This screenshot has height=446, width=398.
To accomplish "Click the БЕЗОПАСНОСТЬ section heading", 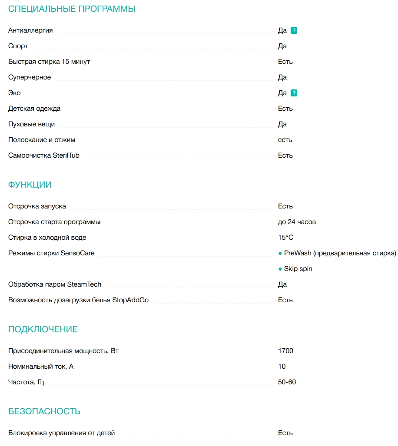I will coord(44,411).
